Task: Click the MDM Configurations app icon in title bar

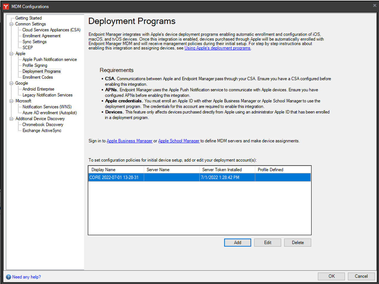Action: pos(6,7)
